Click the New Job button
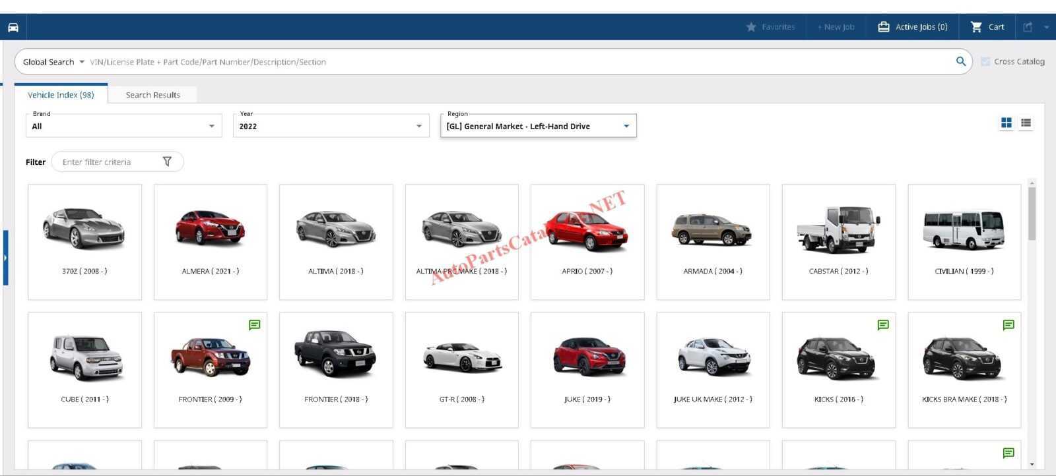The height and width of the screenshot is (476, 1056). coord(836,27)
